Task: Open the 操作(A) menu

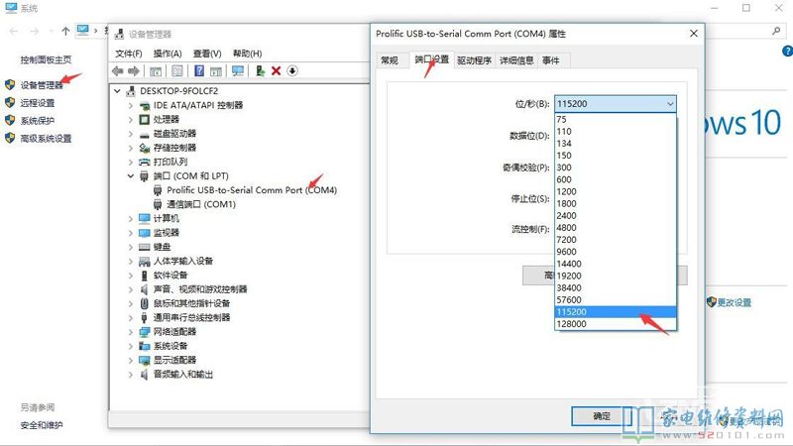Action: (168, 54)
